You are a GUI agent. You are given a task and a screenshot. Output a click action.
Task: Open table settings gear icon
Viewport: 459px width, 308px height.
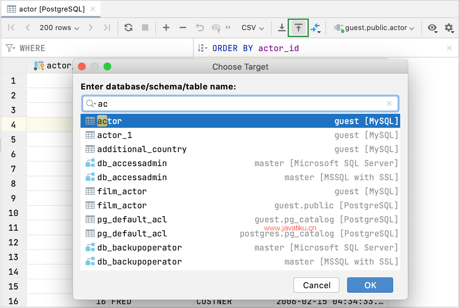(x=449, y=28)
